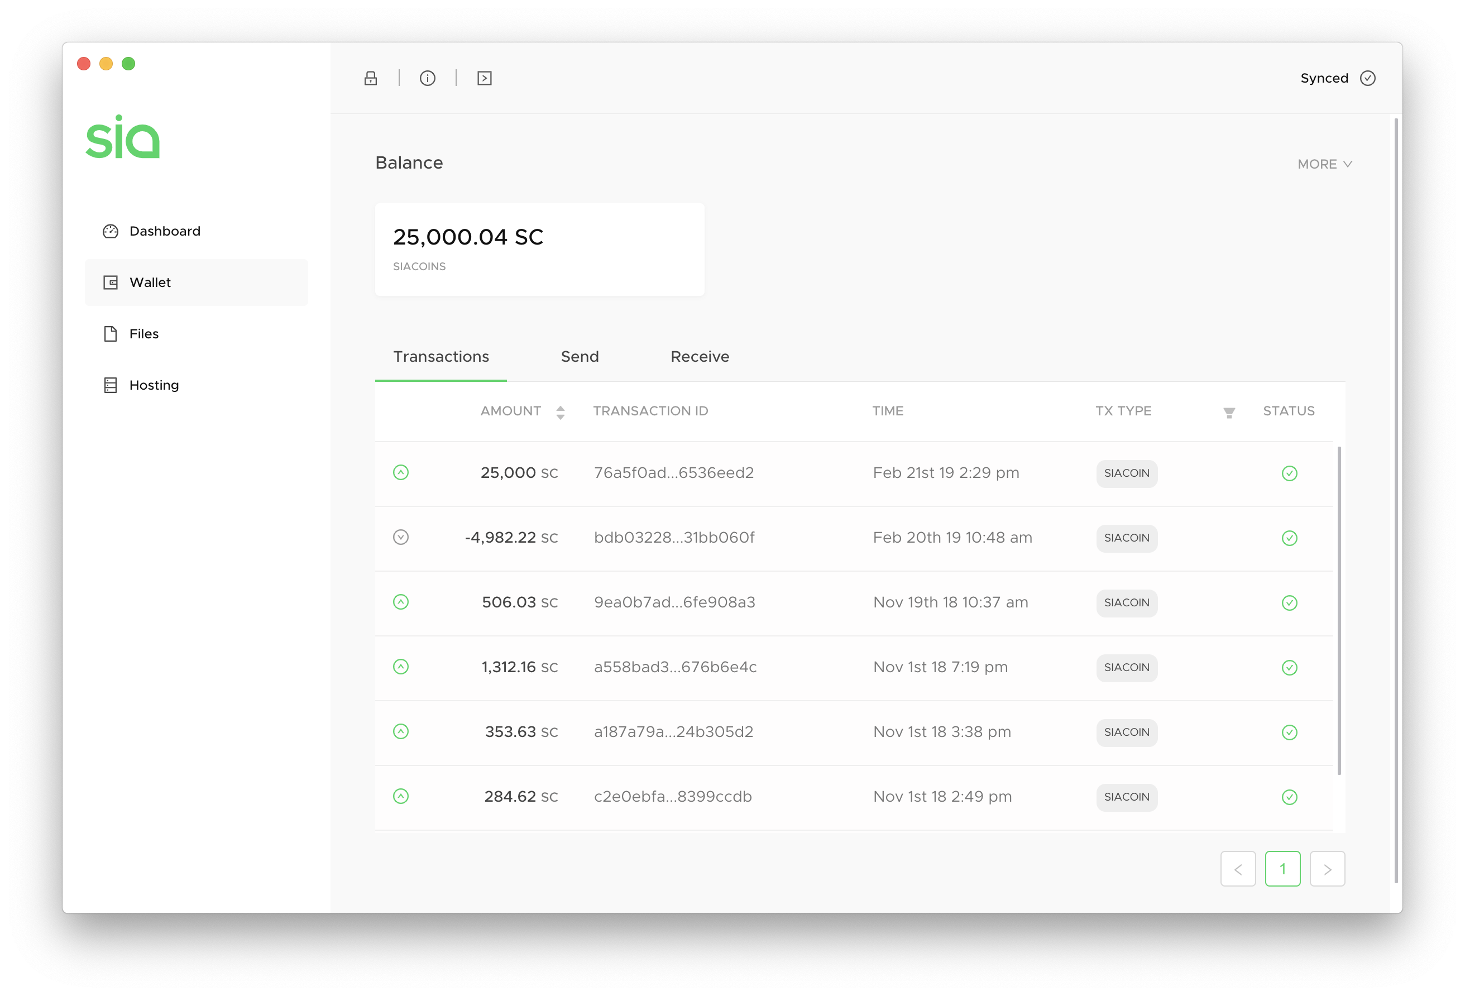Click the Files document icon
Screen dimensions: 1465x996
111,334
